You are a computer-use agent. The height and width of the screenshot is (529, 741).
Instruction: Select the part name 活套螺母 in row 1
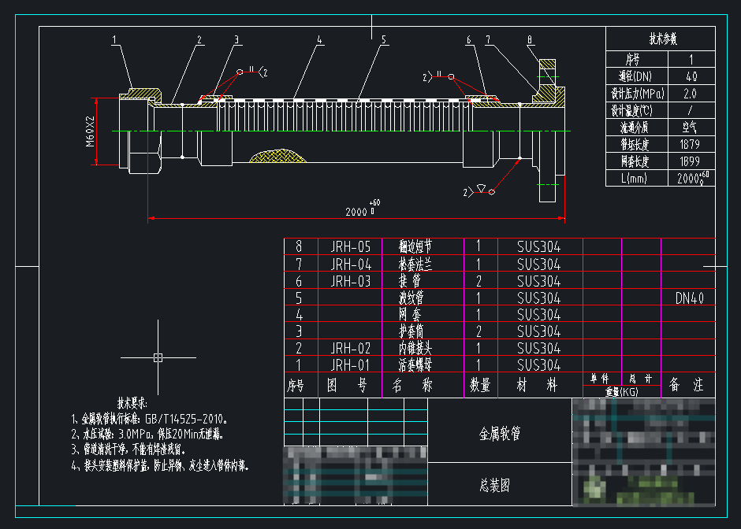click(x=415, y=364)
